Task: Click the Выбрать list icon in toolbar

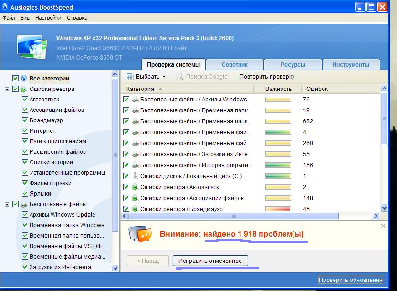Action: [x=130, y=77]
